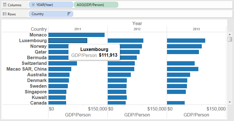Click the Year title above the chart
The width and height of the screenshot is (234, 121).
(x=137, y=23)
